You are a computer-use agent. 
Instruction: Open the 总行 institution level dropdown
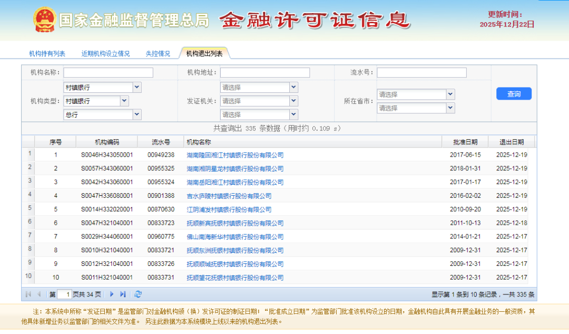pos(137,114)
